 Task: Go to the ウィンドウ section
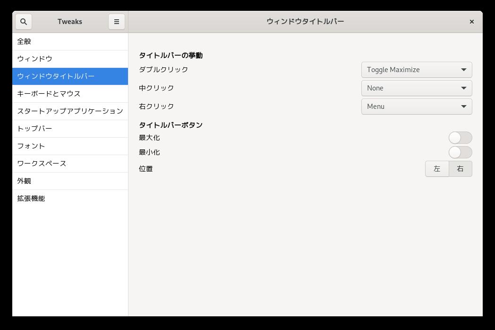tap(70, 59)
